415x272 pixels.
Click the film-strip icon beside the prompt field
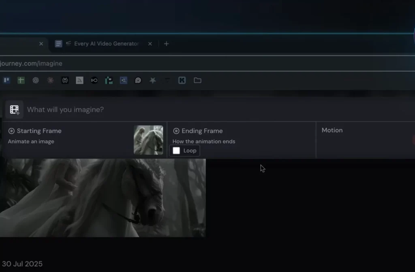pos(14,109)
